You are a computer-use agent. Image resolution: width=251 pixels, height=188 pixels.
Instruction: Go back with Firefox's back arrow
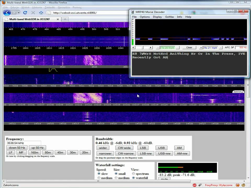pos(7,13)
